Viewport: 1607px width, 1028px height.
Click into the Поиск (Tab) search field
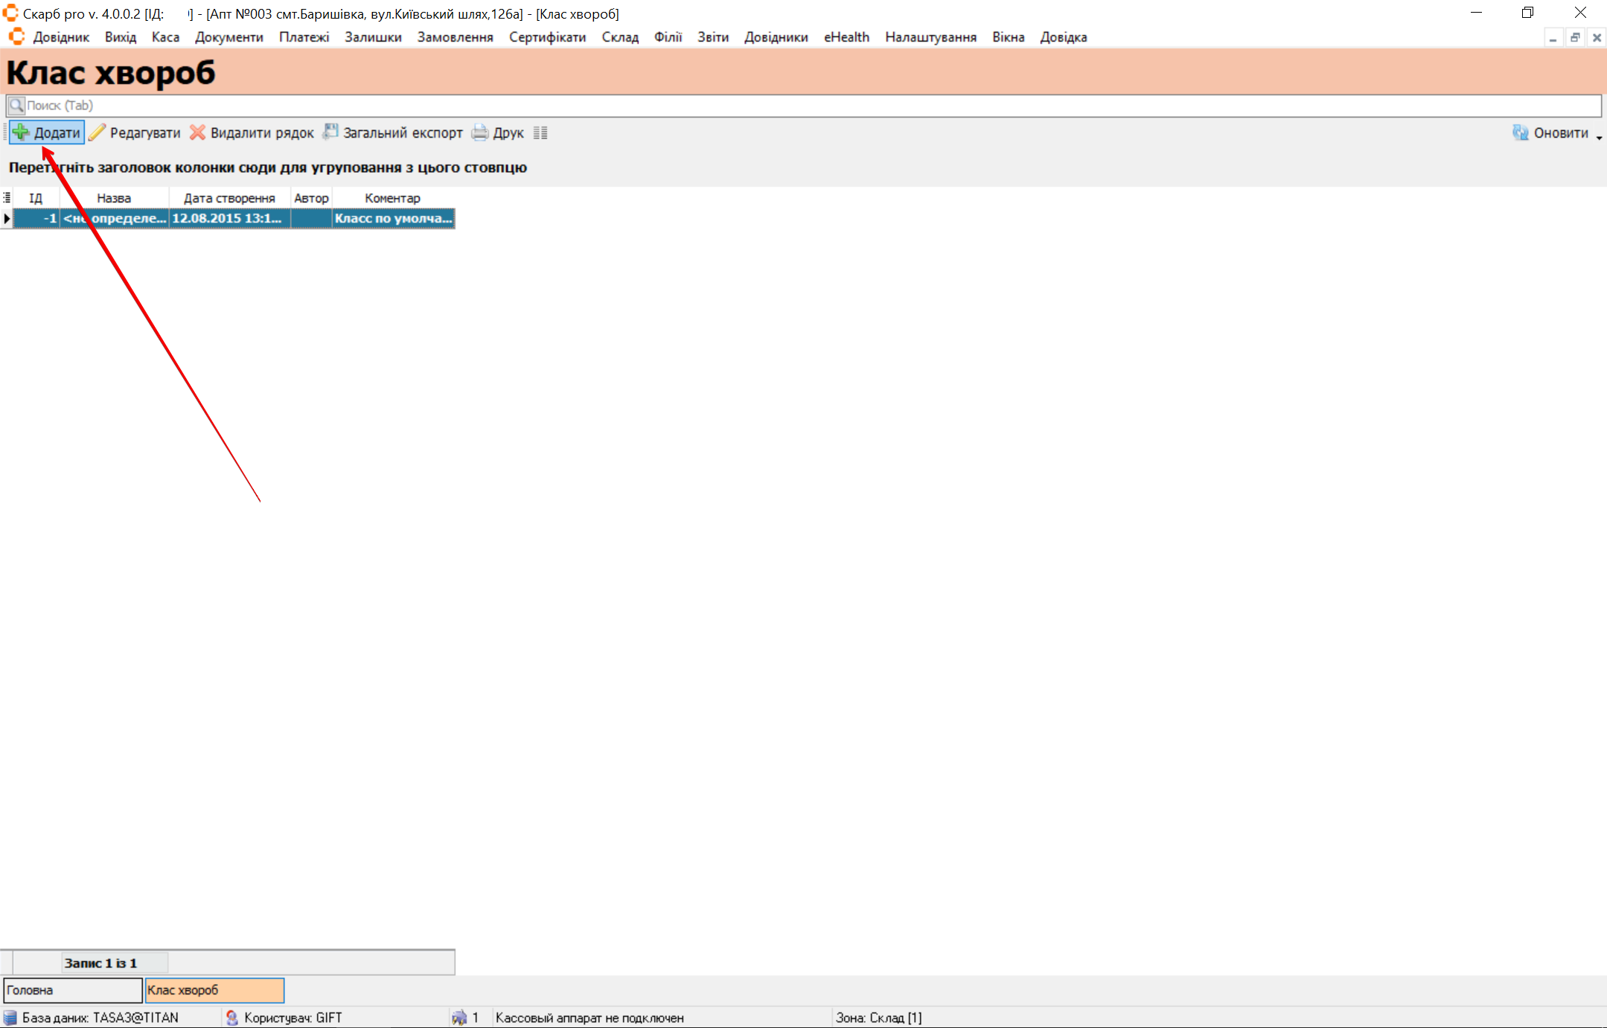click(x=804, y=106)
